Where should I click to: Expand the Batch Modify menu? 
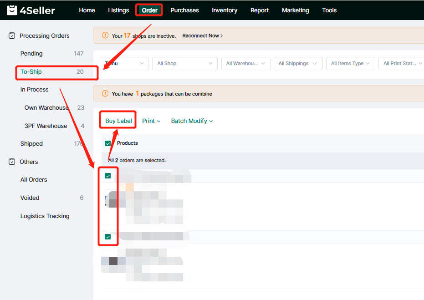(192, 121)
